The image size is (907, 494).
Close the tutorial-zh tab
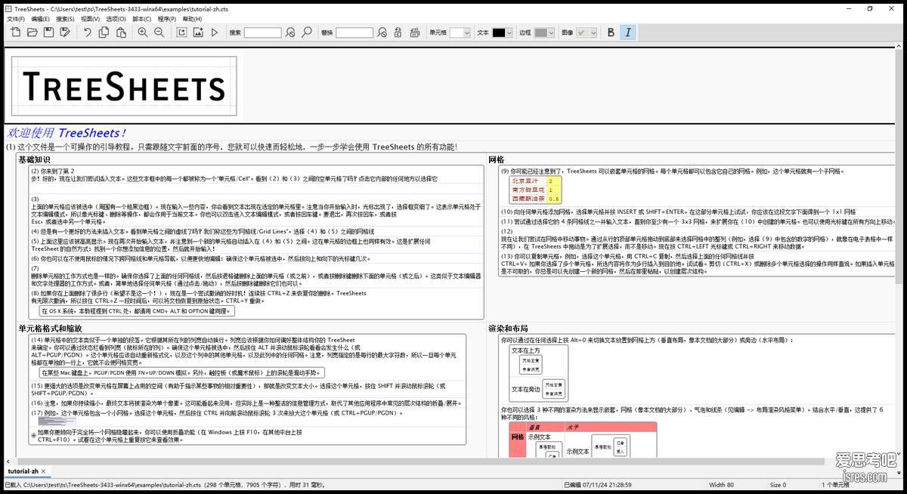[44, 471]
